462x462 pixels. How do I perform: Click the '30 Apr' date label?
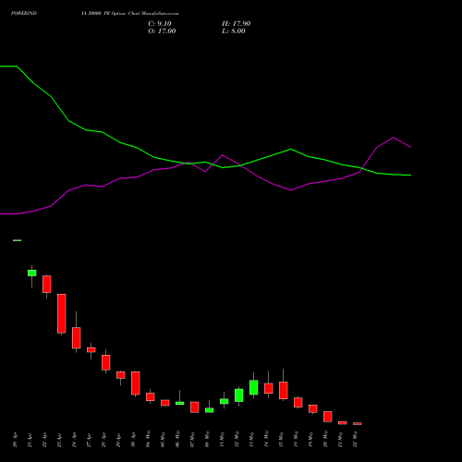133,440
